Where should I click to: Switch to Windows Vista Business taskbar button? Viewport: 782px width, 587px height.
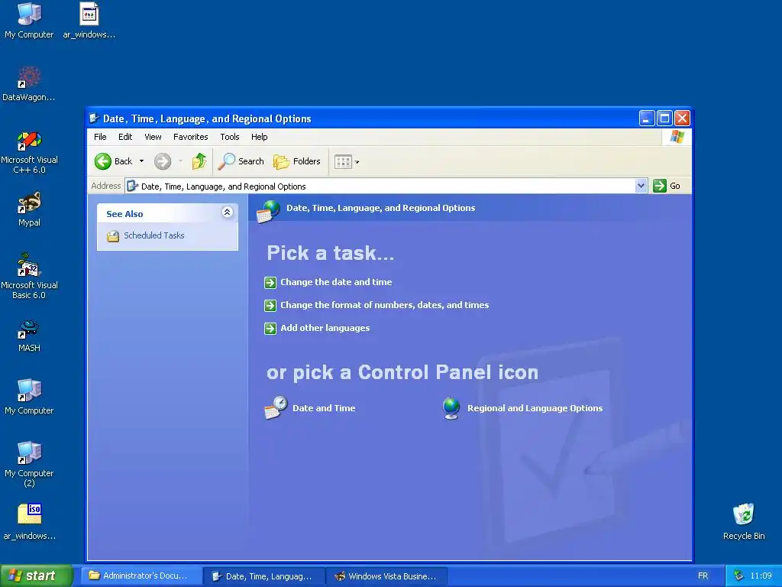(x=386, y=576)
